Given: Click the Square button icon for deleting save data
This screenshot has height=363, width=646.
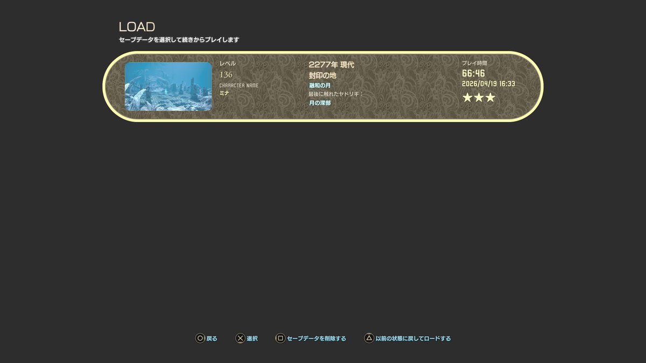Looking at the screenshot, I should (x=279, y=338).
